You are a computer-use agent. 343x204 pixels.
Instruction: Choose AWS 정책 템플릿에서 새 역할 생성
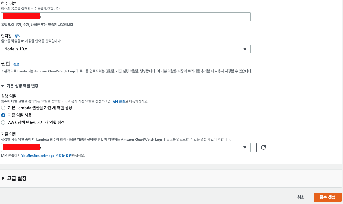point(3,123)
